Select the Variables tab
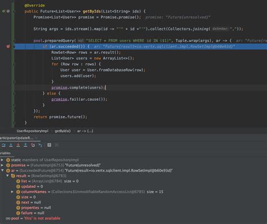267x224 pixels. [x=5, y=153]
